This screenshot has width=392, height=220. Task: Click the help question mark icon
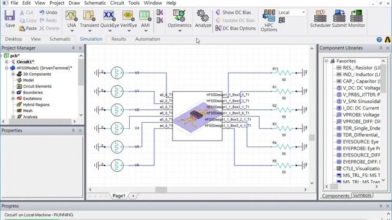click(379, 39)
